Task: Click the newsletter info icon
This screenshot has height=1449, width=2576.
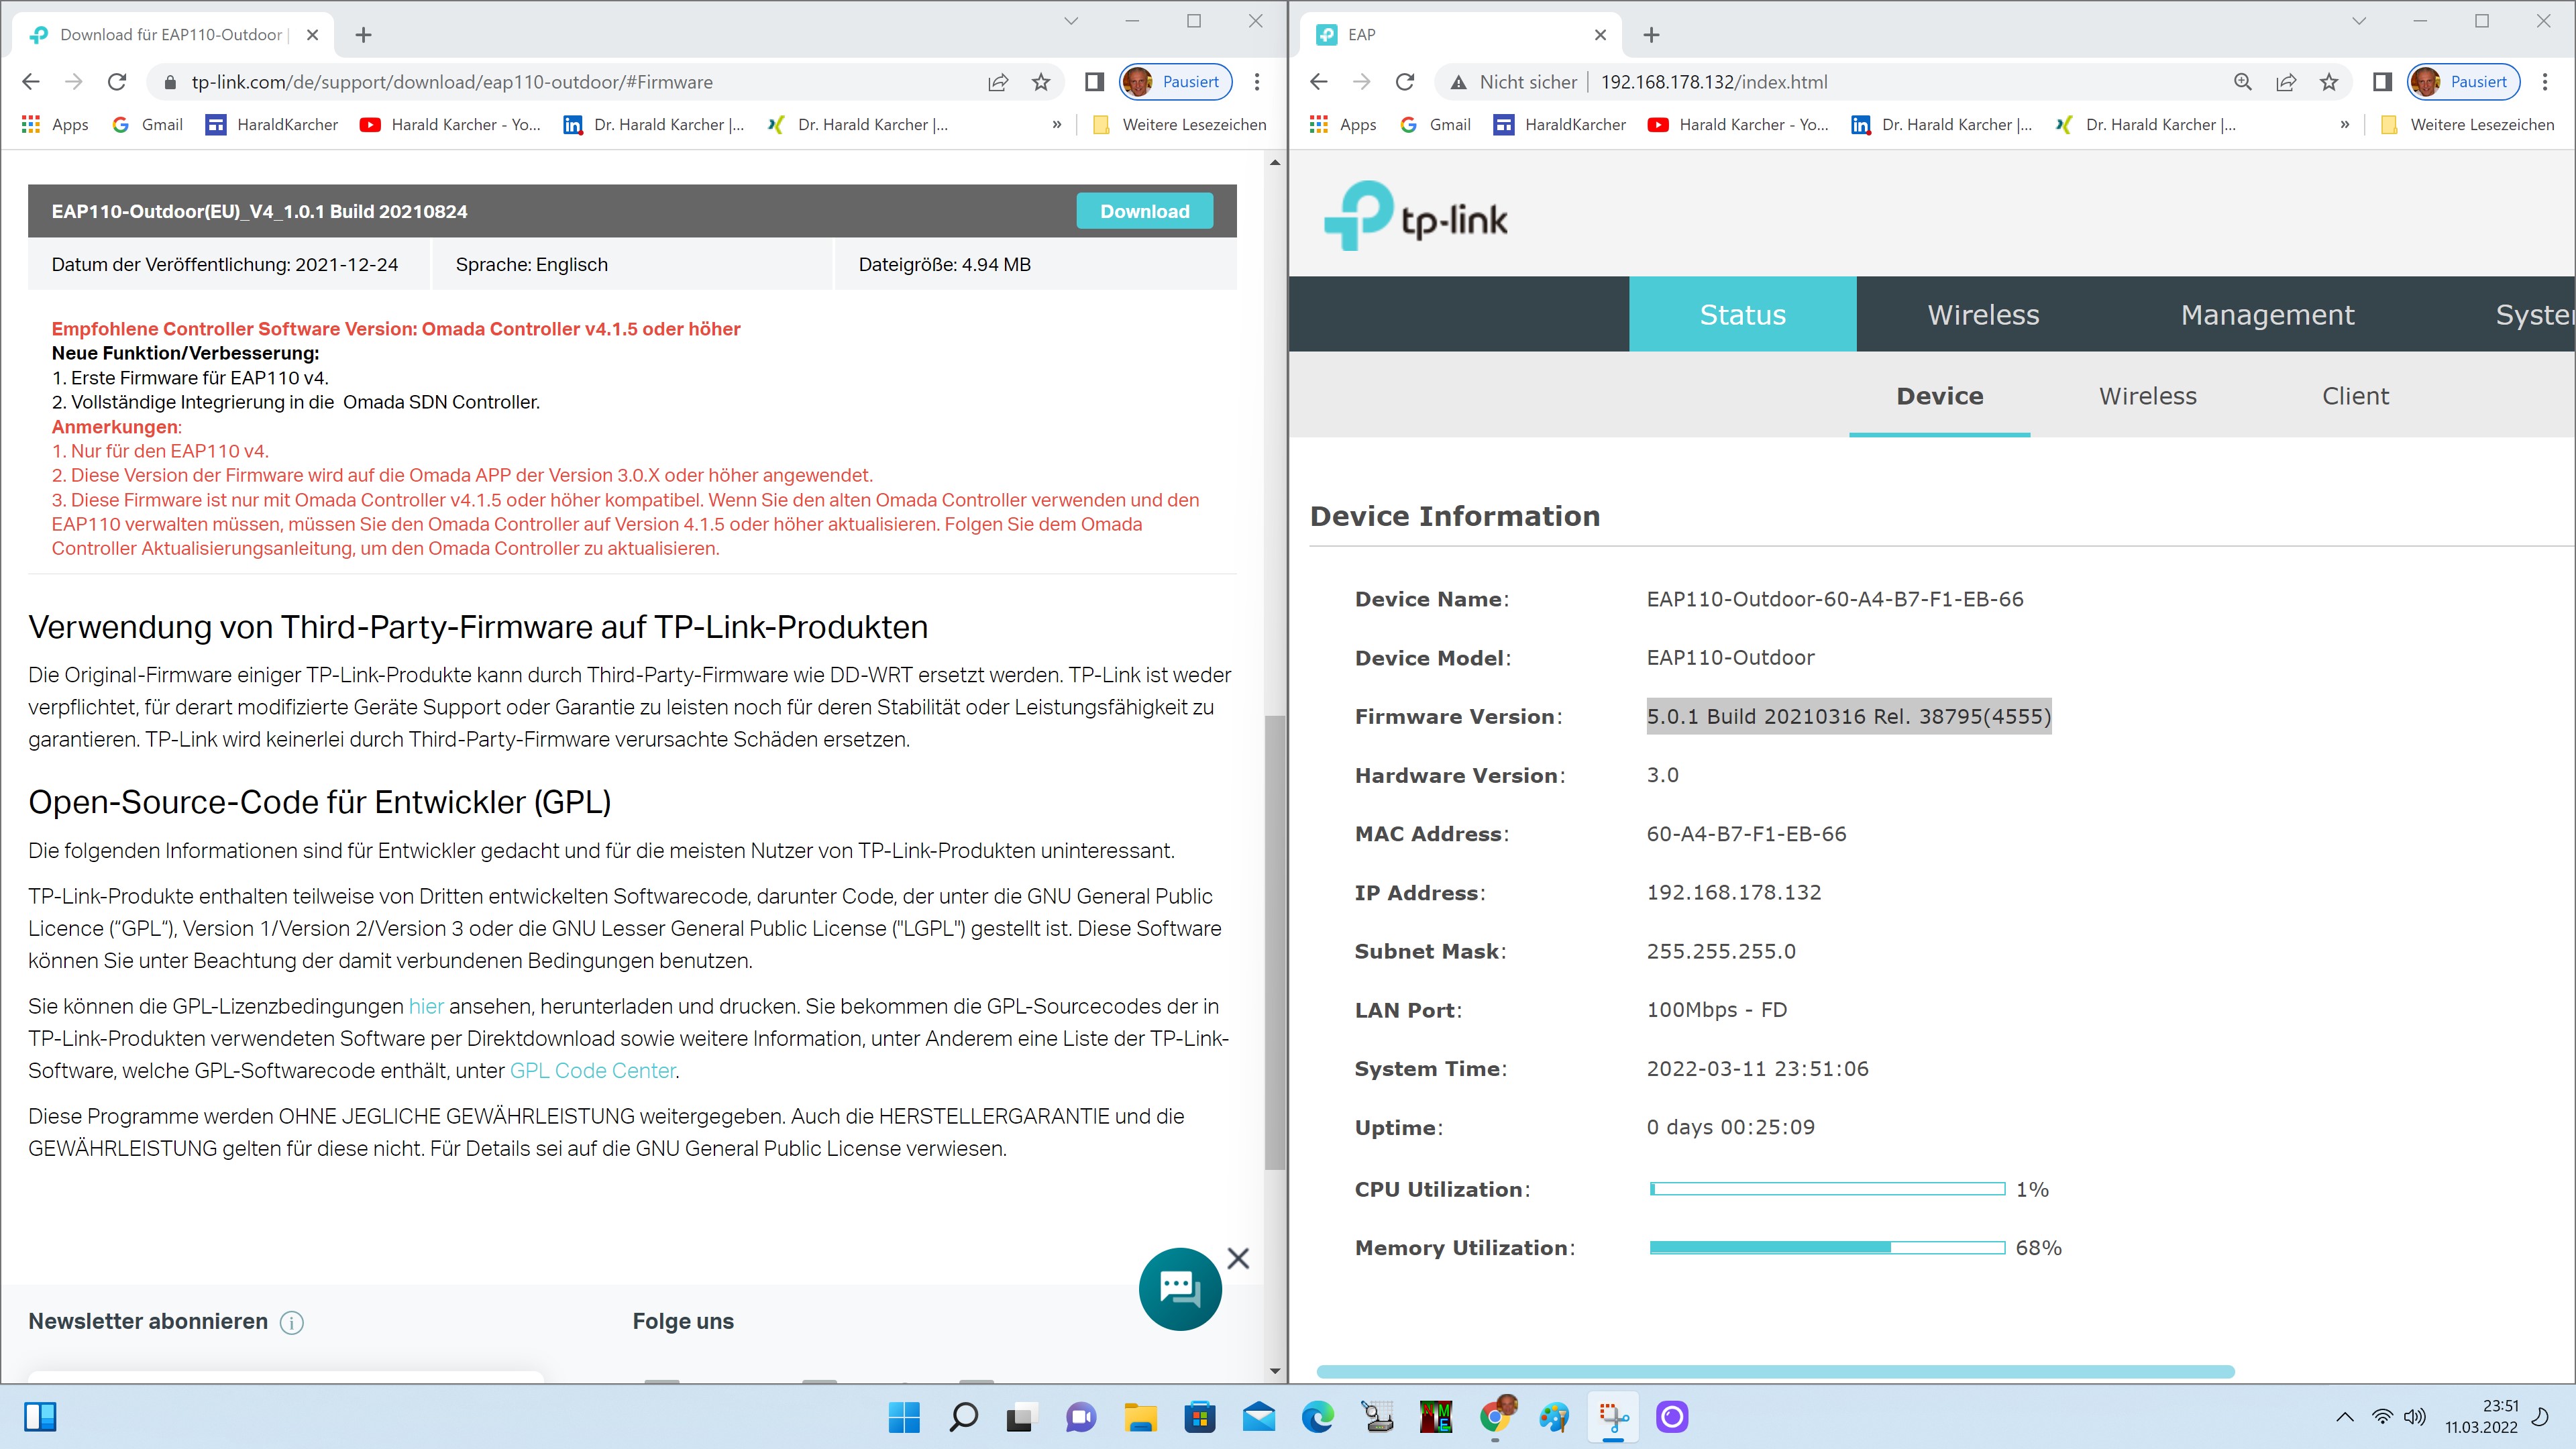Action: (291, 1322)
